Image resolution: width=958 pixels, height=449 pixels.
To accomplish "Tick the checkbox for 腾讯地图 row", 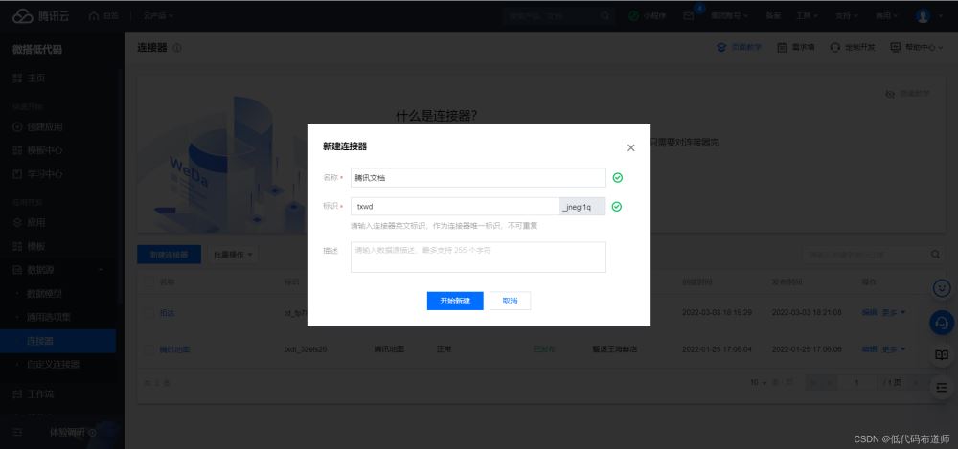I will (x=149, y=349).
